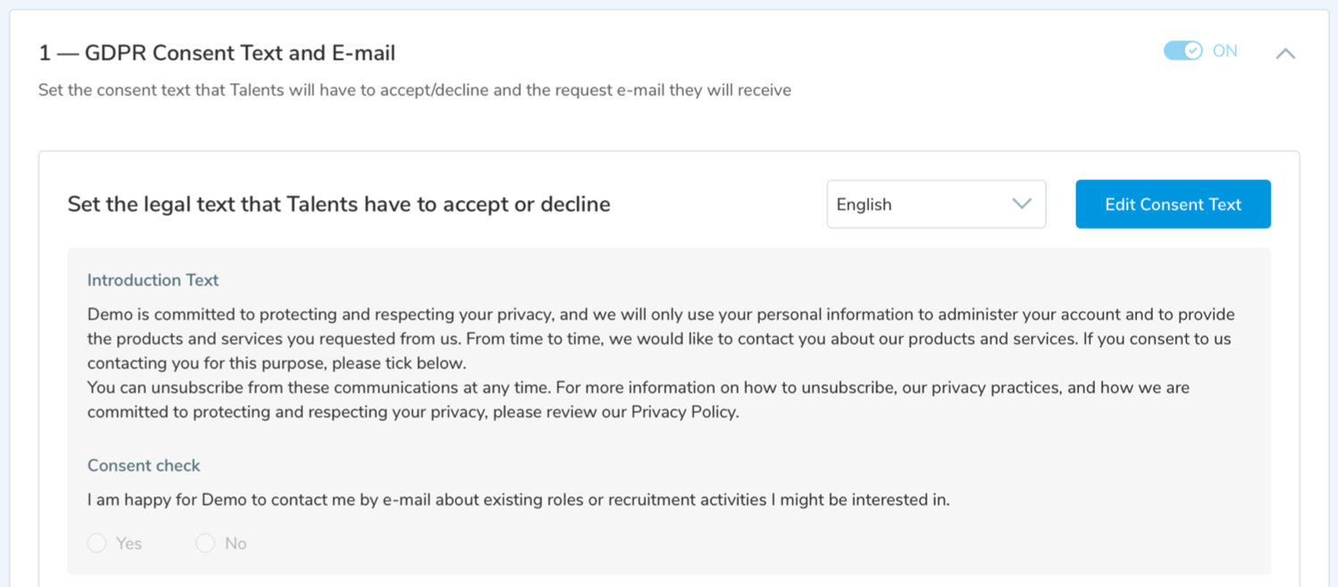Select the Yes radio button
1338x587 pixels.
97,543
